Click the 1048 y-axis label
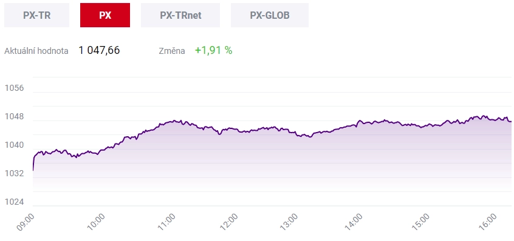This screenshot has height=241, width=514. pyautogui.click(x=15, y=117)
